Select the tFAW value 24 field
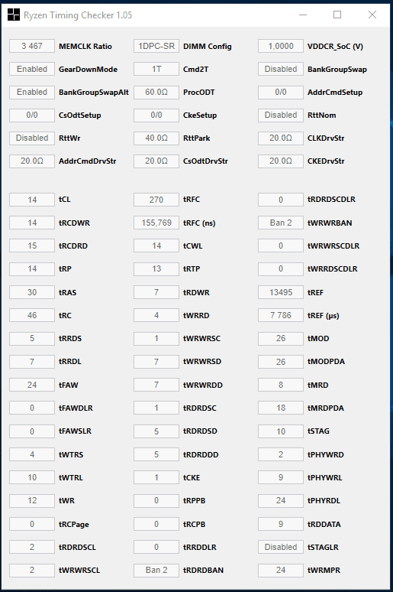The height and width of the screenshot is (592, 393). coord(32,385)
